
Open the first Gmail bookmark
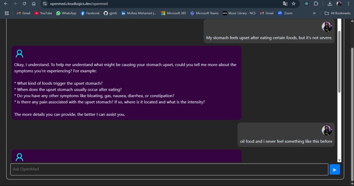click(x=23, y=13)
